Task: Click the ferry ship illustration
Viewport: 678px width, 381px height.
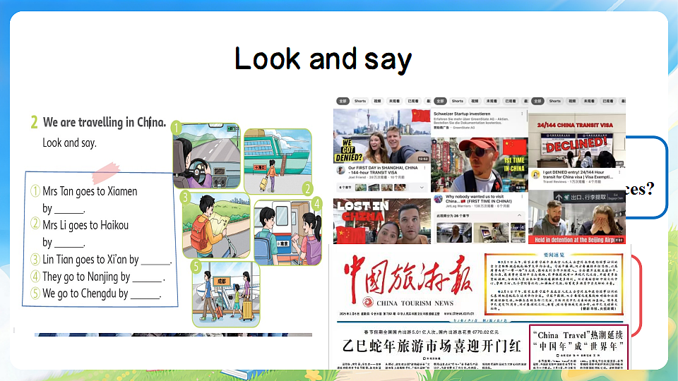Action: (x=278, y=161)
